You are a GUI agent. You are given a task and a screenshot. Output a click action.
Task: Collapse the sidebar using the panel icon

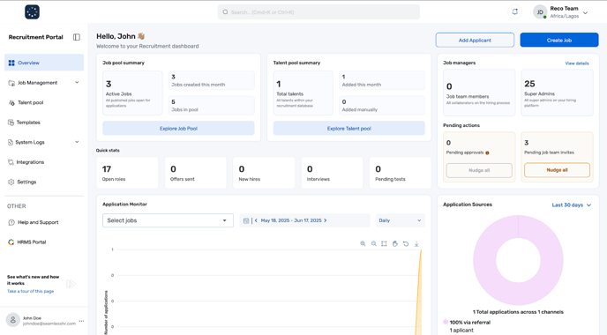[x=77, y=37]
